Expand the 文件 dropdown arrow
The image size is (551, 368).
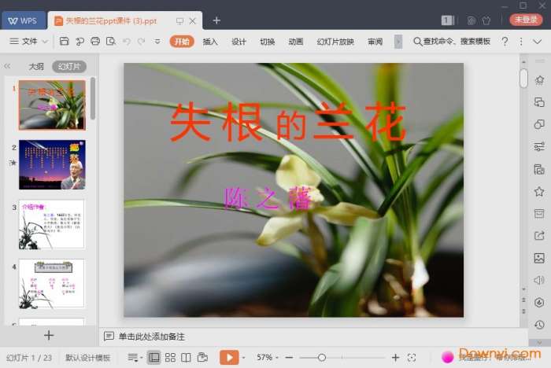(45, 42)
